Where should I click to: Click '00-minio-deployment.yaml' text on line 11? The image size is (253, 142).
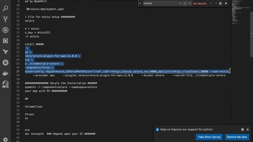(45, 9)
